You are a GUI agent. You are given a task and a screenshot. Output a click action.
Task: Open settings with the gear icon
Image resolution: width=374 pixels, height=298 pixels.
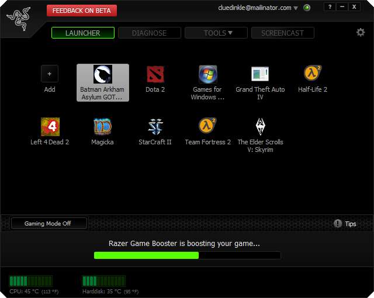point(361,33)
